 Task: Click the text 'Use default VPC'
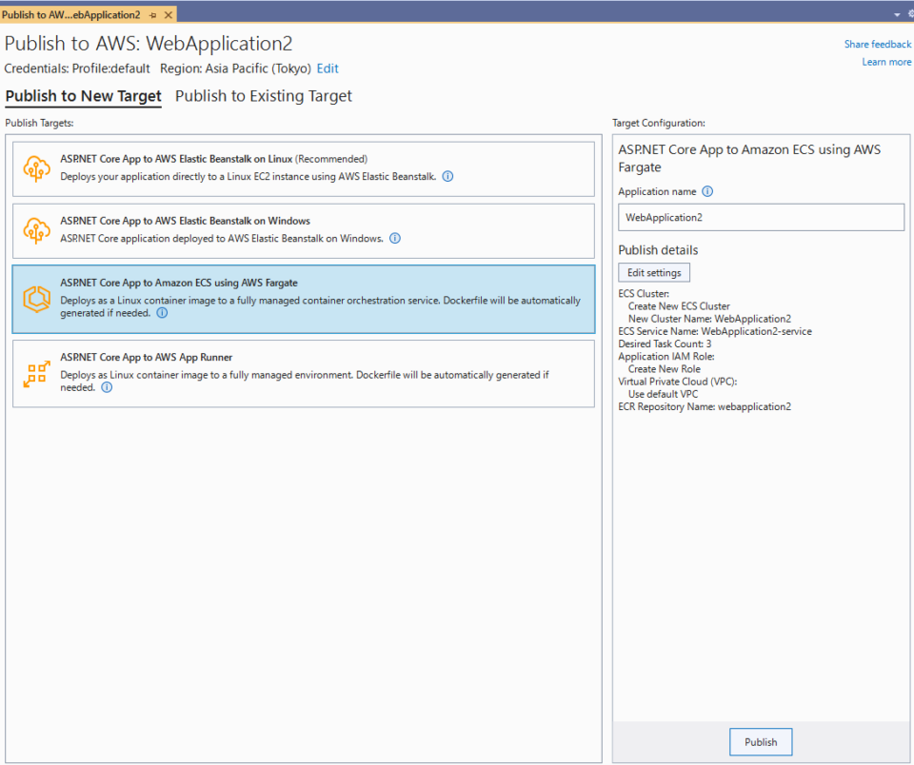pyautogui.click(x=663, y=395)
